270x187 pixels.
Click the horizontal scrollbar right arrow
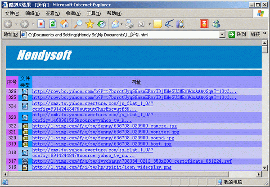258,174
